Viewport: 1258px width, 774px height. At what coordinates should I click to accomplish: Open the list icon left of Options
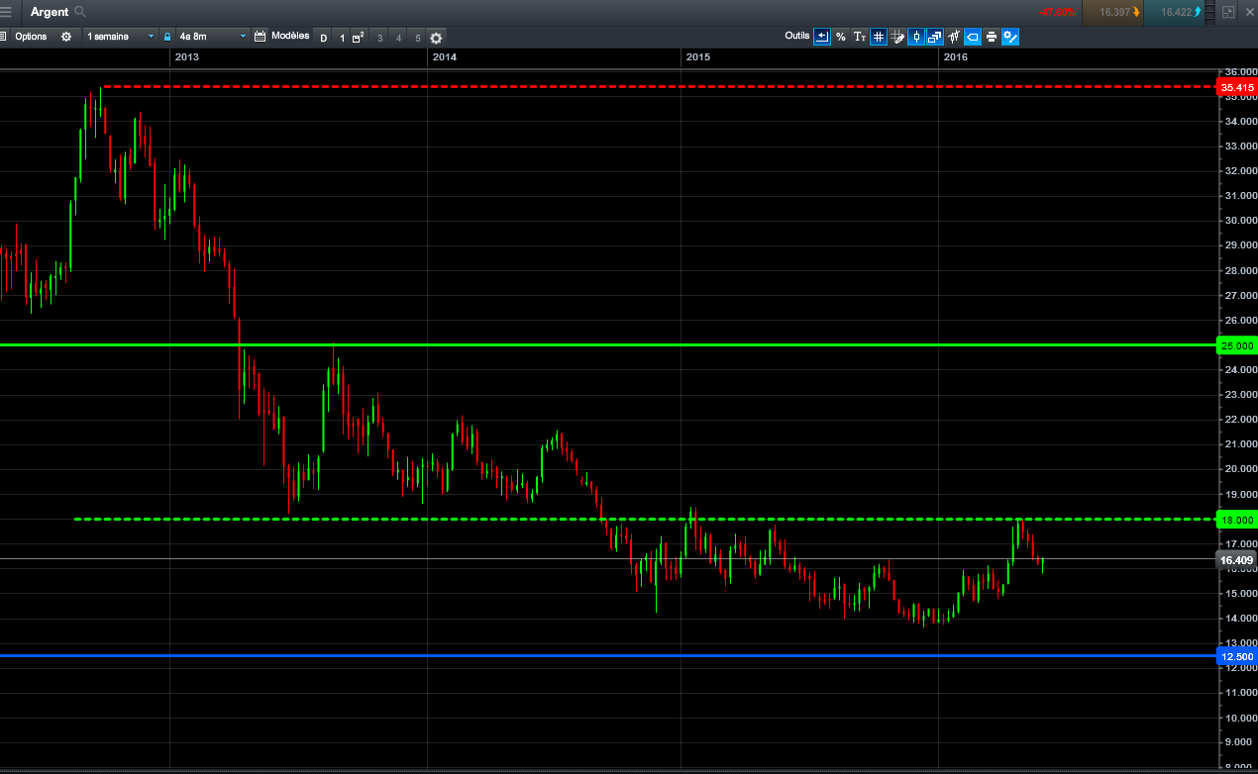coord(3,37)
